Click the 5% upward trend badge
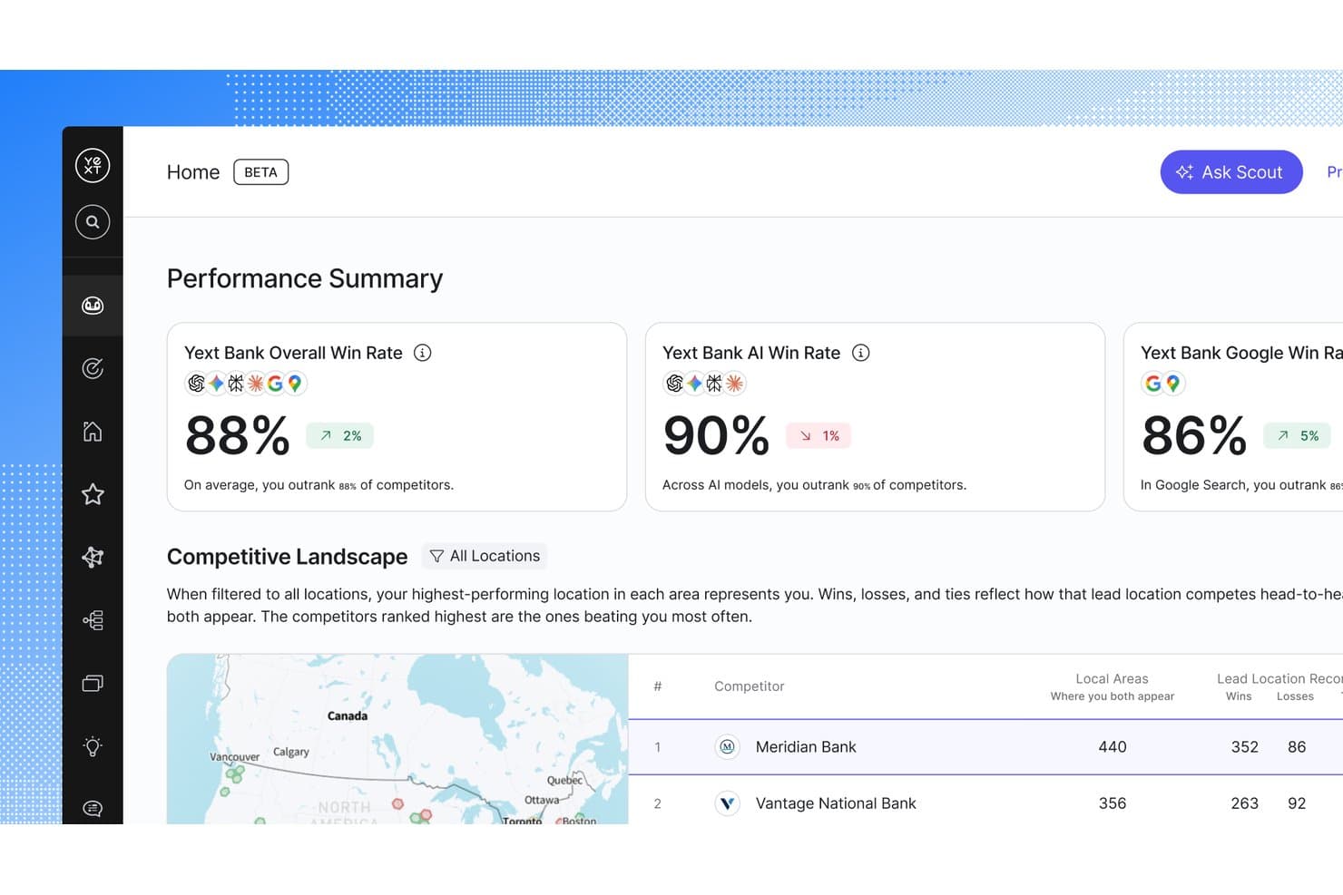Screen dimensions: 1343x895 tap(1298, 436)
